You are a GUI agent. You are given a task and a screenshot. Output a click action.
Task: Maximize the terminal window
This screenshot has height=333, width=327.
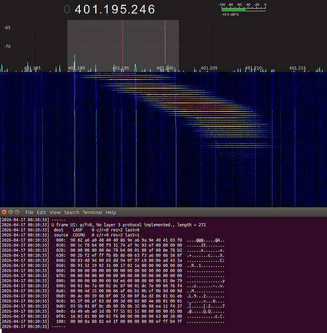pos(17,212)
